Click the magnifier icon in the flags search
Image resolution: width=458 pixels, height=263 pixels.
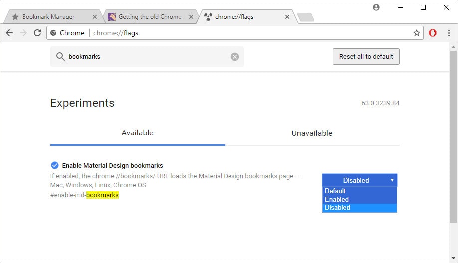click(x=60, y=57)
